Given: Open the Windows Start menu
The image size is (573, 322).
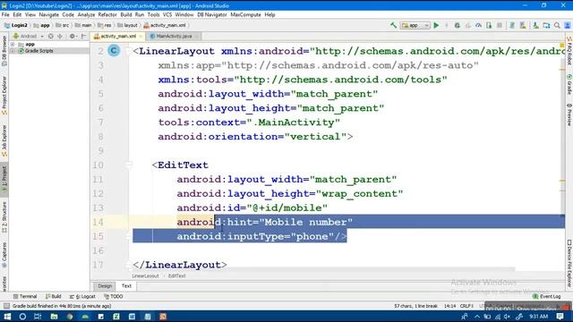Looking at the screenshot, I should point(7,317).
